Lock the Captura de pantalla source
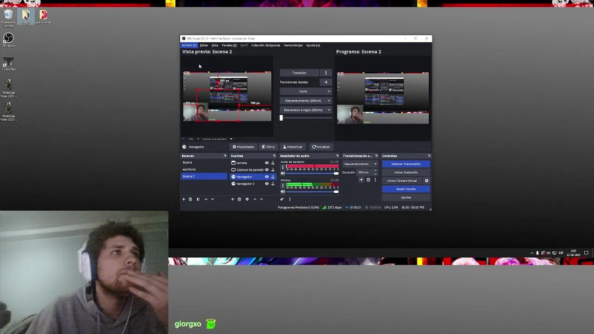Viewport: 594px width, 334px height. point(273,170)
